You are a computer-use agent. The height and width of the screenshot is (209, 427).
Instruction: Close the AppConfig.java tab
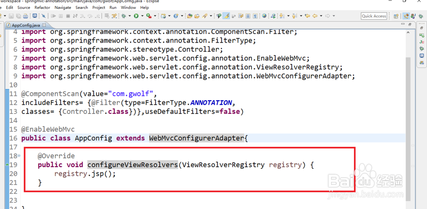click(x=44, y=25)
